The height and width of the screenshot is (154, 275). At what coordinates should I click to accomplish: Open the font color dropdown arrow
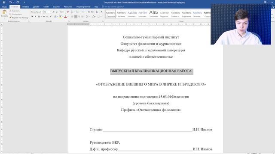[68, 17]
